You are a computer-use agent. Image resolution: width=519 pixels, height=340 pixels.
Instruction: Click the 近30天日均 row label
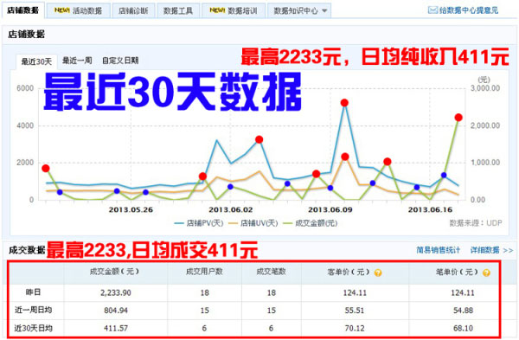point(33,328)
